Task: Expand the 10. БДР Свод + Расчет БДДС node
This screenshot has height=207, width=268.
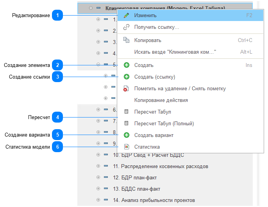Action: [98, 154]
